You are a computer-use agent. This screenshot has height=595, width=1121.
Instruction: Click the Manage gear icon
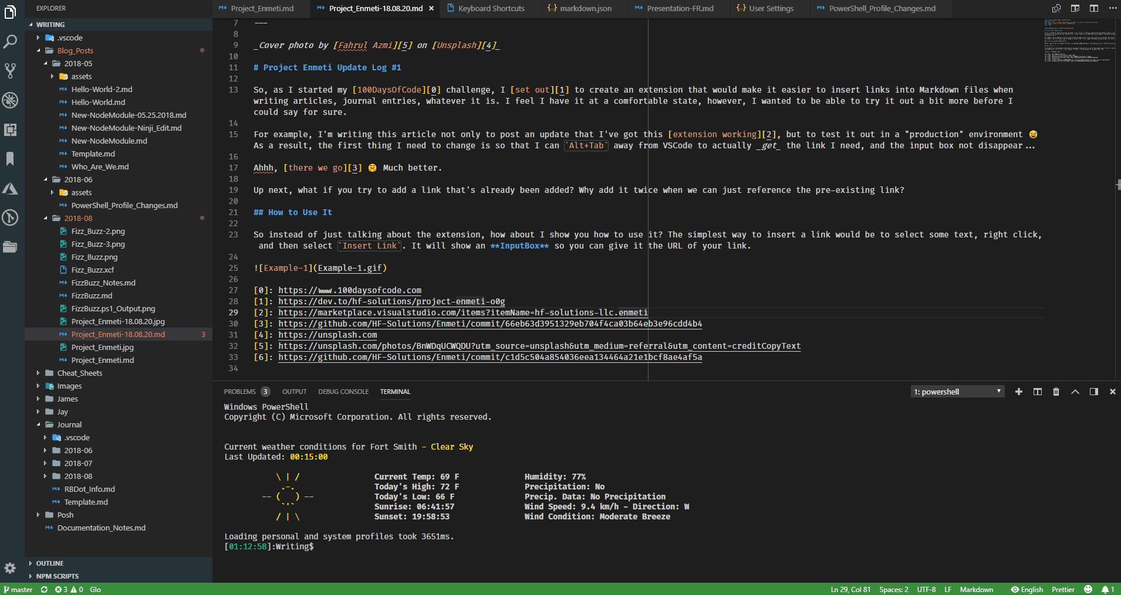[10, 567]
